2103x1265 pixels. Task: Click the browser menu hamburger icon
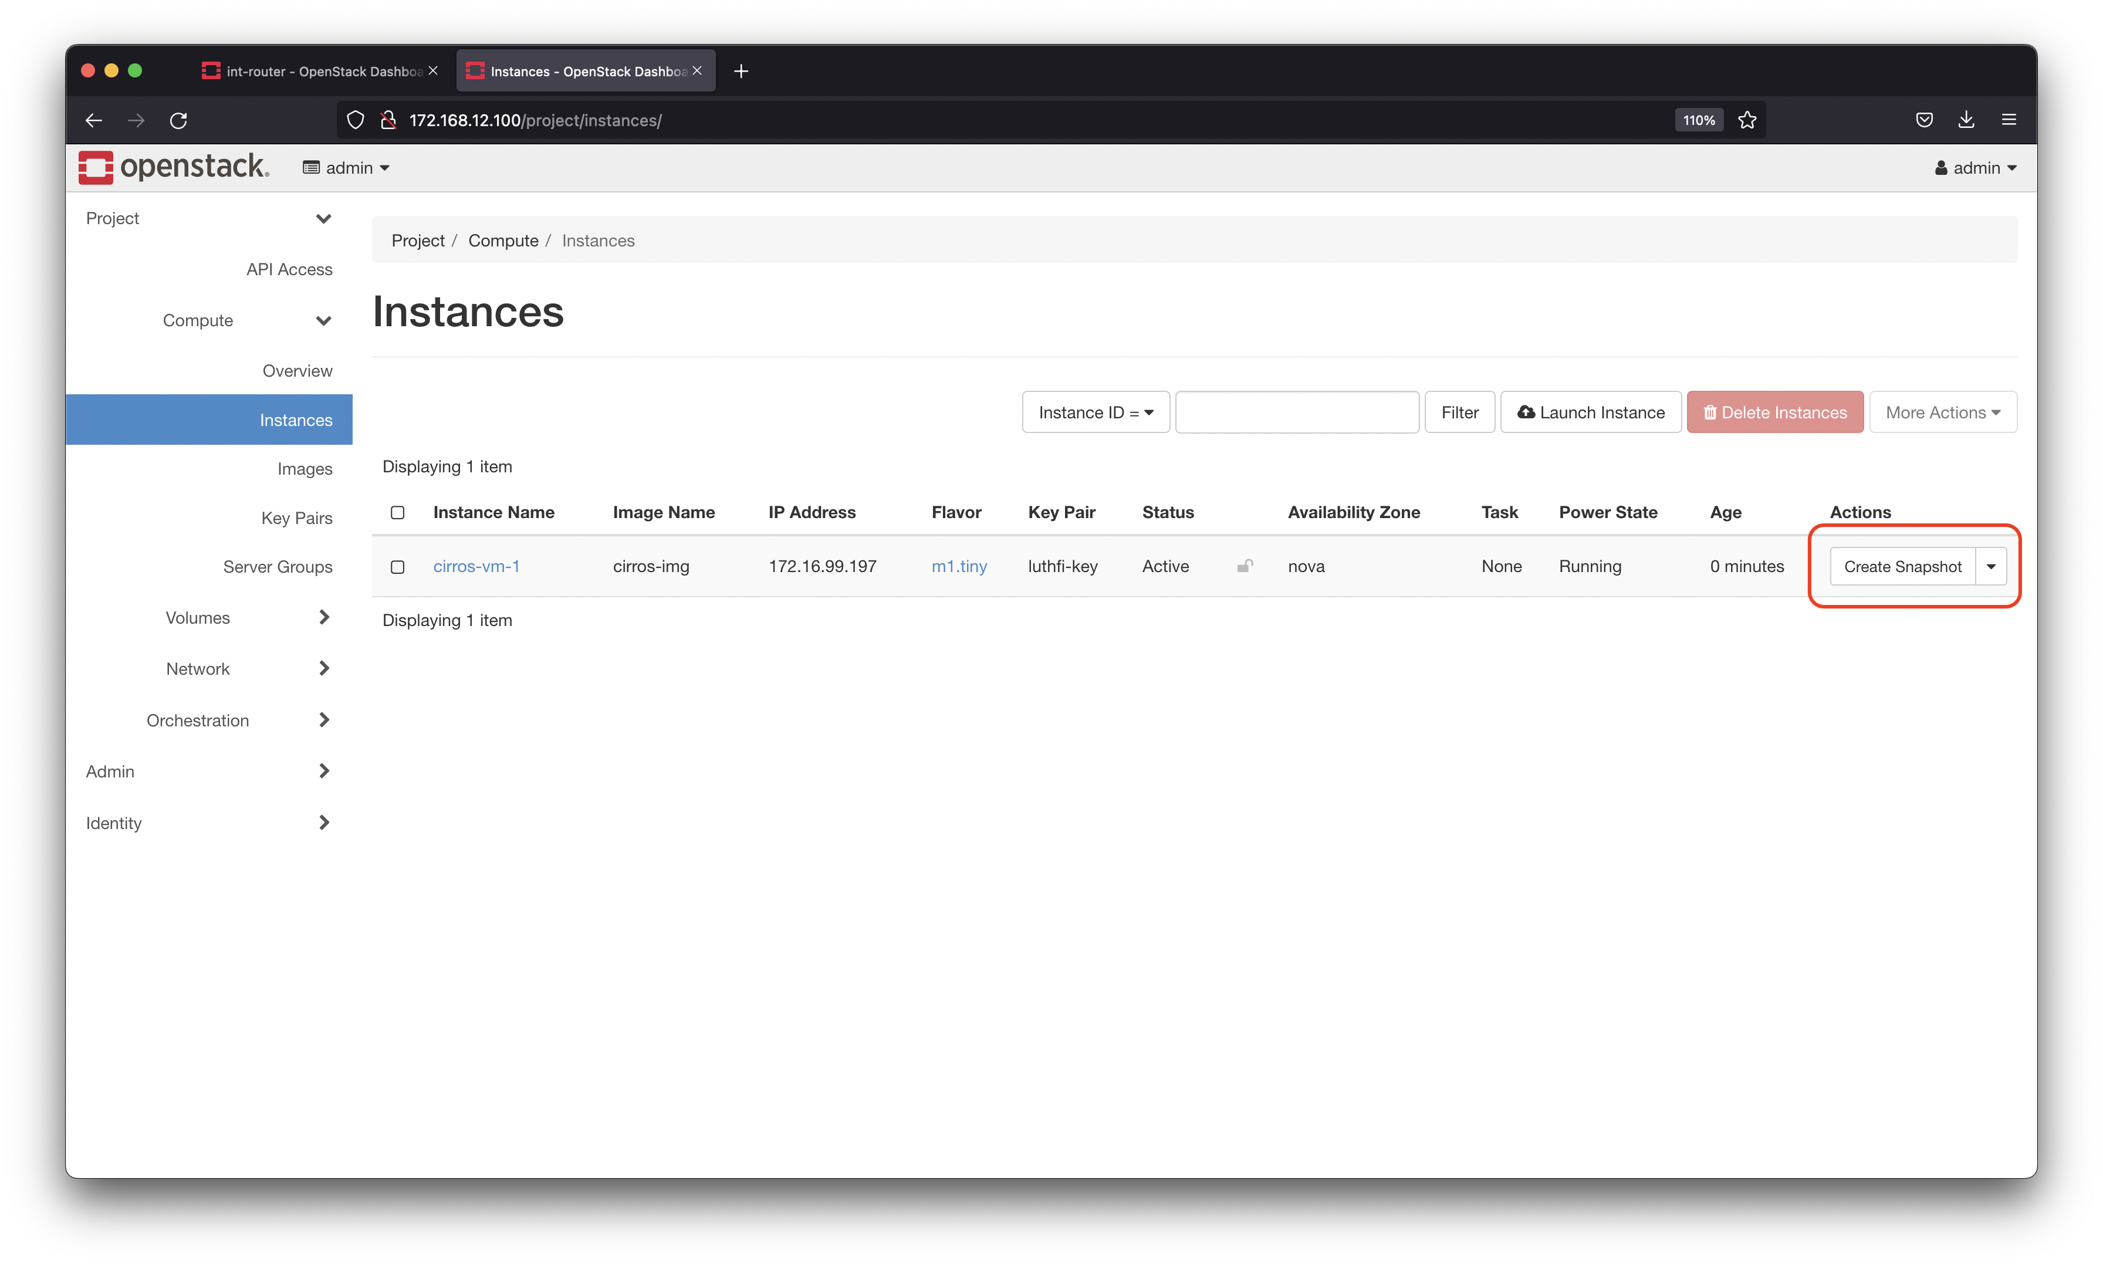pos(2009,119)
